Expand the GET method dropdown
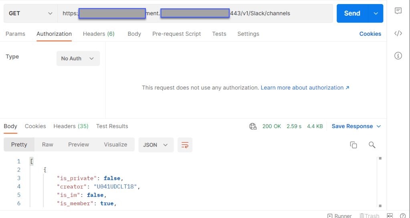 click(30, 13)
